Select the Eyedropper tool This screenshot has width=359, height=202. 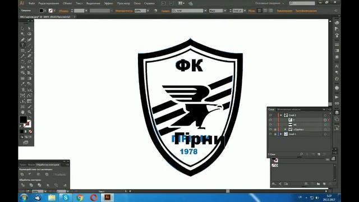coord(22,84)
